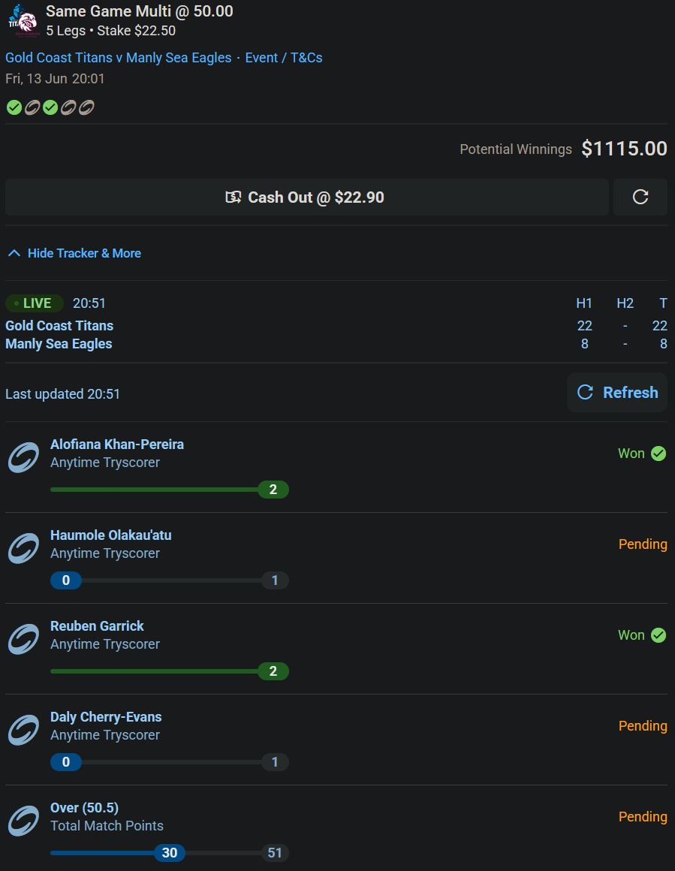675x871 pixels.
Task: Click the H1 column header
Action: 584,303
